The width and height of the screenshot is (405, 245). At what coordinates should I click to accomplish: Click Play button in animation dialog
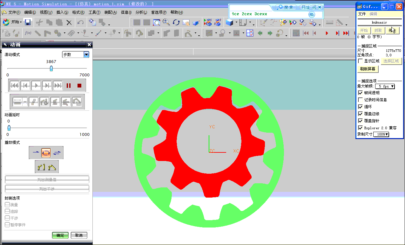(36, 85)
